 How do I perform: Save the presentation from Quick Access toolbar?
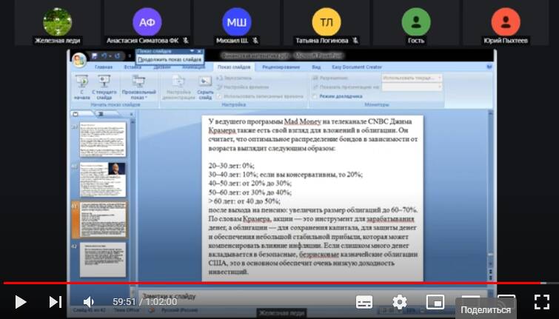tap(95, 56)
